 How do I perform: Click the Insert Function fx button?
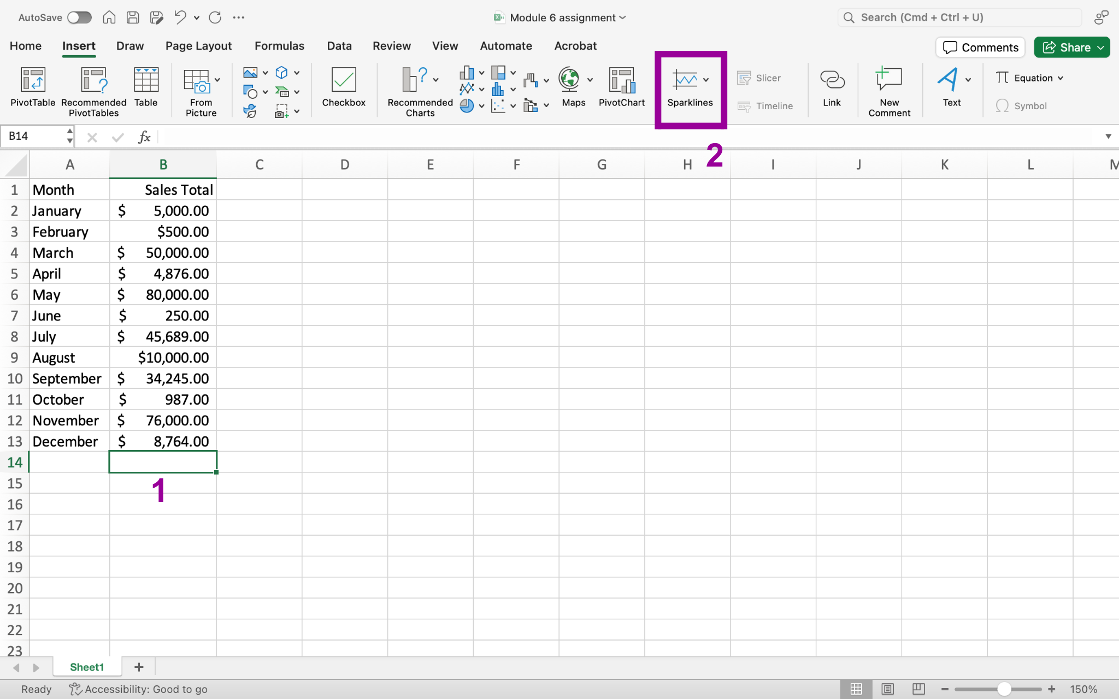tap(144, 137)
